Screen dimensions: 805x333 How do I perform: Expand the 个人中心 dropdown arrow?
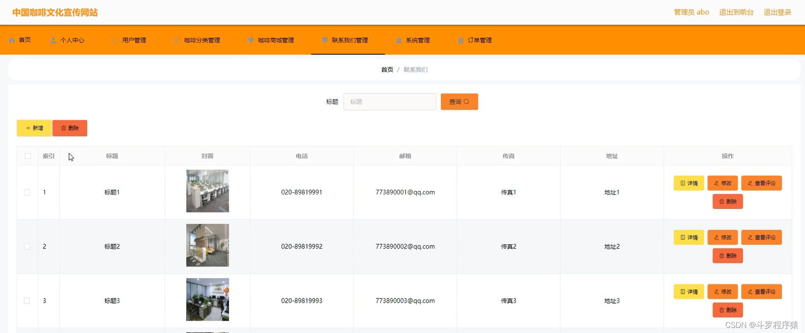pos(90,40)
